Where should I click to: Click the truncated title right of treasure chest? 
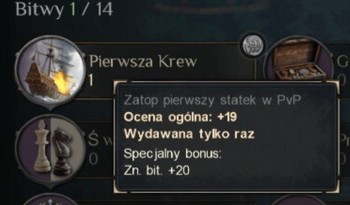click(x=343, y=61)
